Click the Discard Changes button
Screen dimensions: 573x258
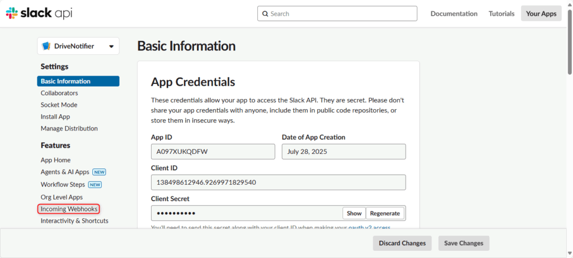click(402, 243)
